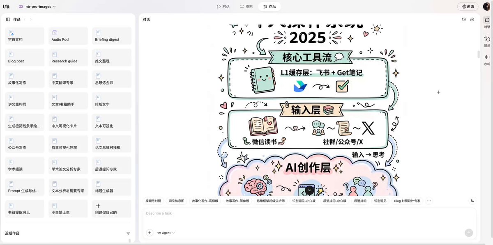Switch to the 对话 tab at the top
The height and width of the screenshot is (245, 493).
point(223,6)
